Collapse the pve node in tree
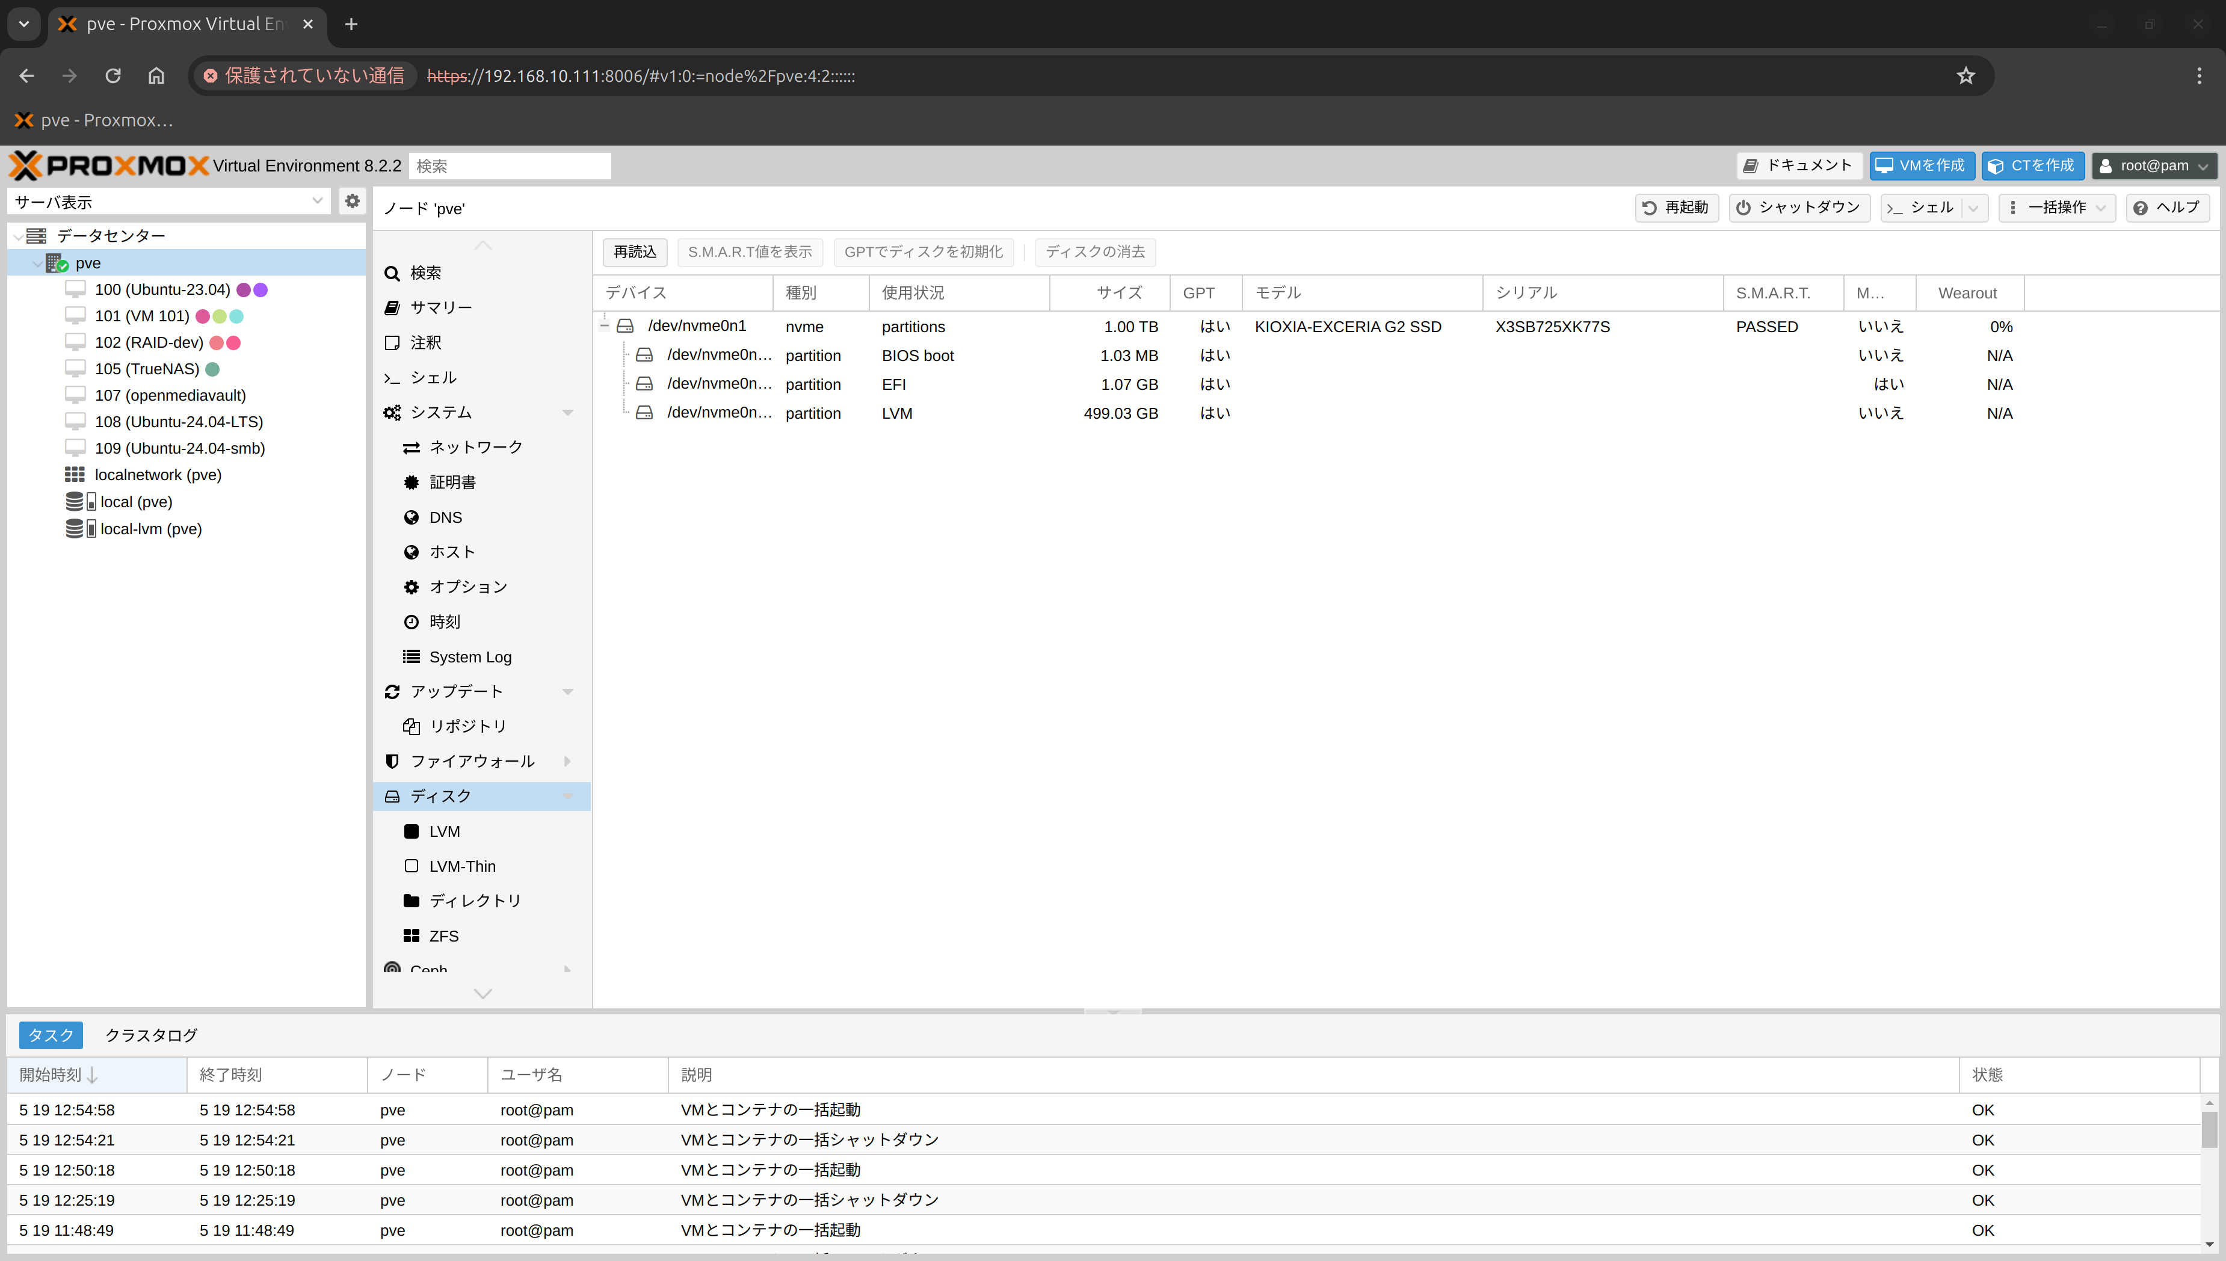The width and height of the screenshot is (2226, 1261). pyautogui.click(x=37, y=264)
